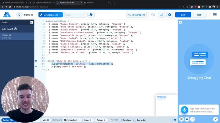Viewport: 220px width, 123px height.
Task: Click the browser back arrow
Action: pyautogui.click(x=2, y=7)
